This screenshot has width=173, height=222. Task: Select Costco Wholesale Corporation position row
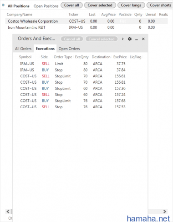coord(86,21)
